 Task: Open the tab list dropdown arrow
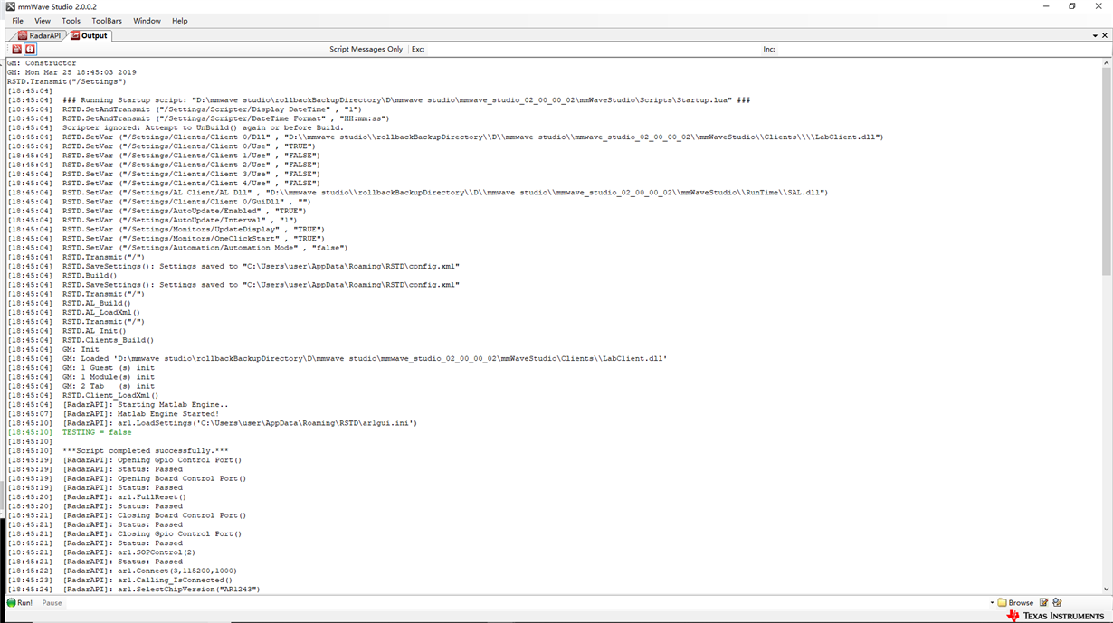tap(1095, 35)
